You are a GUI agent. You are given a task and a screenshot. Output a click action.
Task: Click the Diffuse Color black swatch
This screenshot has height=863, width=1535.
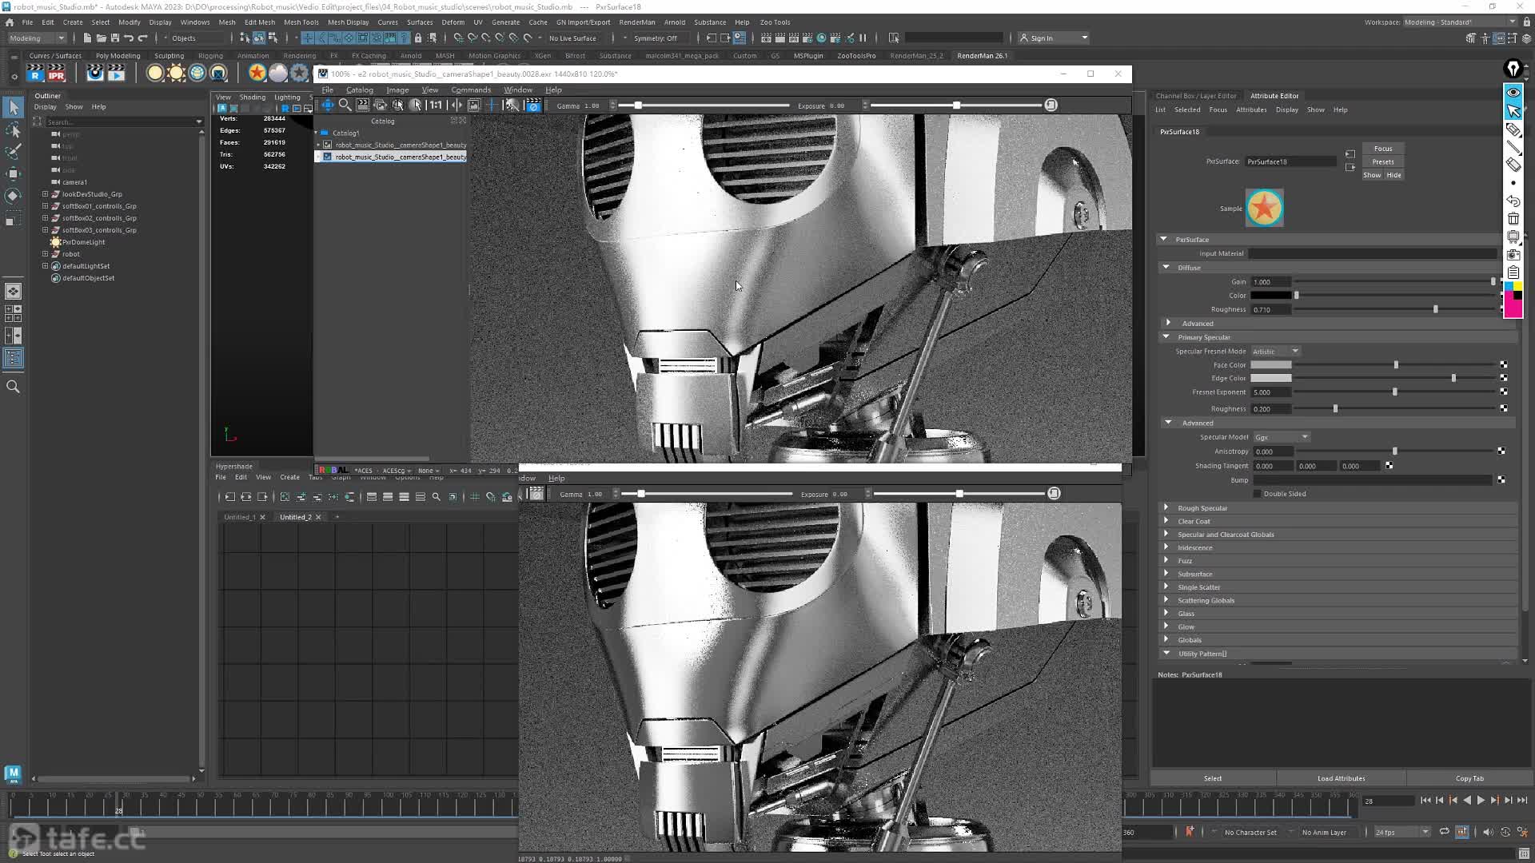(x=1271, y=296)
